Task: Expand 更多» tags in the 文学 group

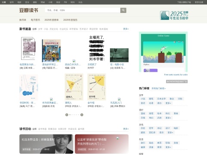Action: coord(168,103)
